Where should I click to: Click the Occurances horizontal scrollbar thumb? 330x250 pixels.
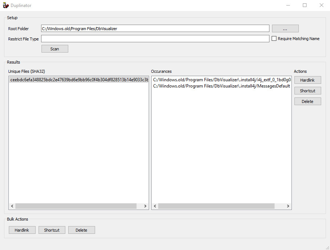point(216,206)
